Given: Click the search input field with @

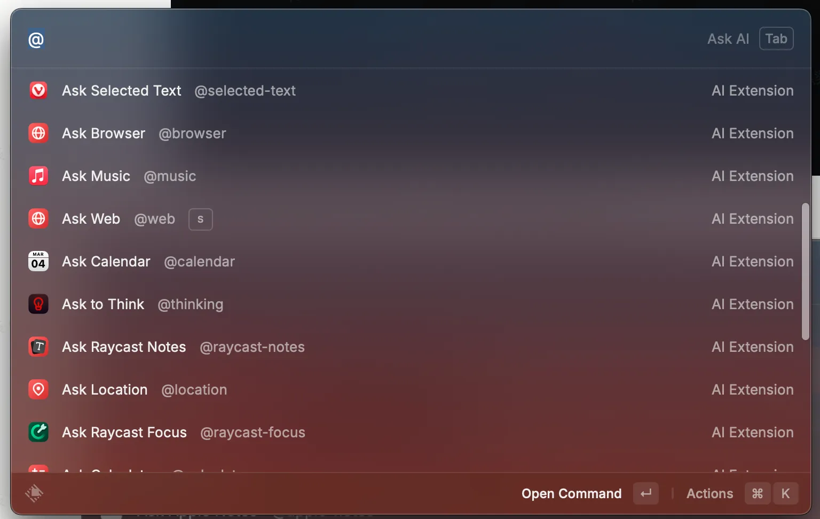Looking at the screenshot, I should 363,40.
